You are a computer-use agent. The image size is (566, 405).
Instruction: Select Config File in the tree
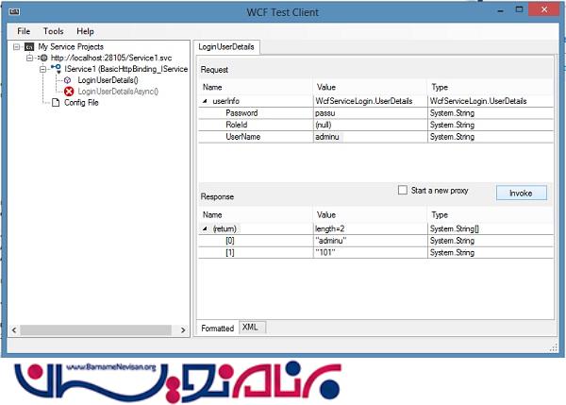81,103
